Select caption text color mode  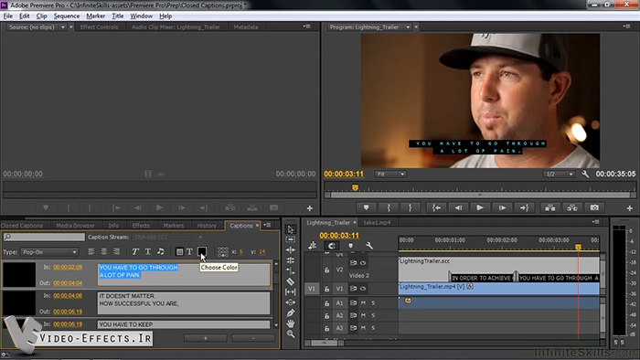coord(189,252)
